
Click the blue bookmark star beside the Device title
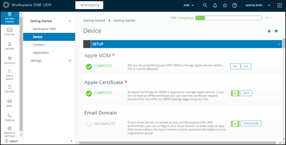pyautogui.click(x=276, y=31)
